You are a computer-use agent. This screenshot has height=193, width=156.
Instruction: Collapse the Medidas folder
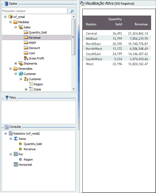[x=11, y=22]
